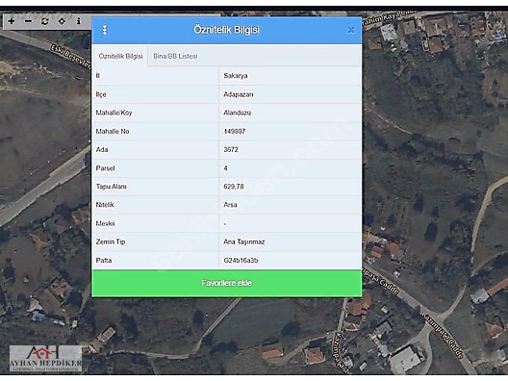This screenshot has width=508, height=381.
Task: Select the value Adapazarı in the İlçe row
Action: (x=239, y=94)
